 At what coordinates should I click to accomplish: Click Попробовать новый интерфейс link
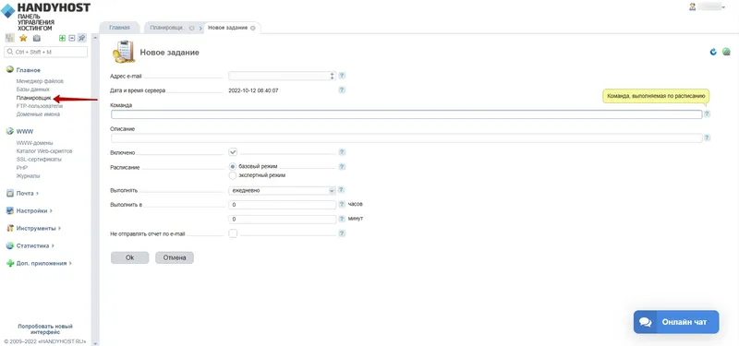[45, 329]
